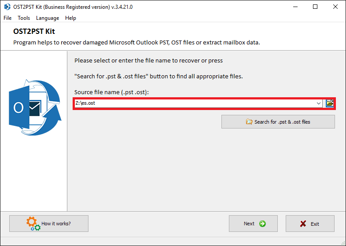The width and height of the screenshot is (346, 246).
Task: Open the Help menu
Action: (x=70, y=18)
